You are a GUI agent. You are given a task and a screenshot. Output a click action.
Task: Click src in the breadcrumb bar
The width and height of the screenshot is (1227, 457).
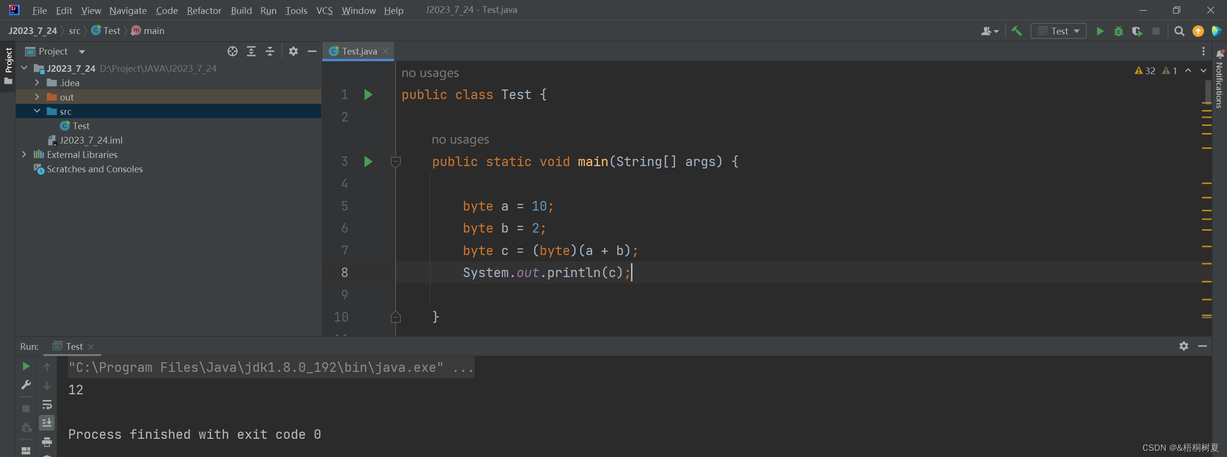click(x=75, y=31)
